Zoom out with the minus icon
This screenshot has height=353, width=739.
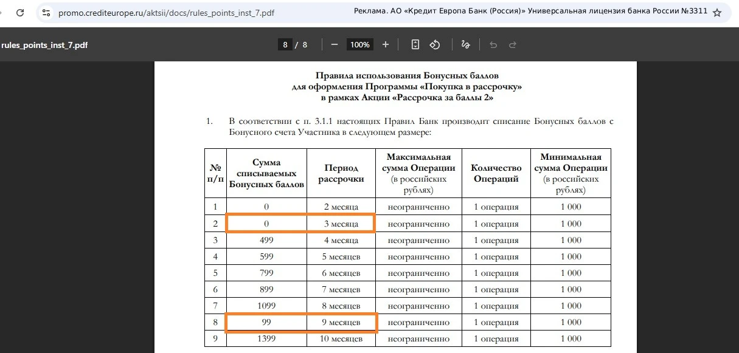point(335,44)
